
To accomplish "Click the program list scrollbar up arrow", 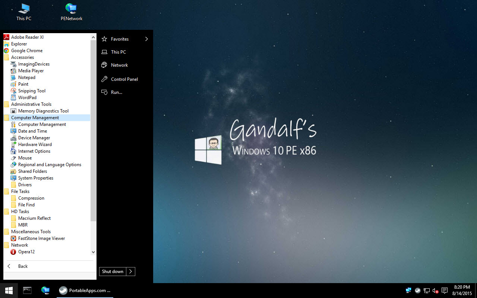I will coord(94,37).
